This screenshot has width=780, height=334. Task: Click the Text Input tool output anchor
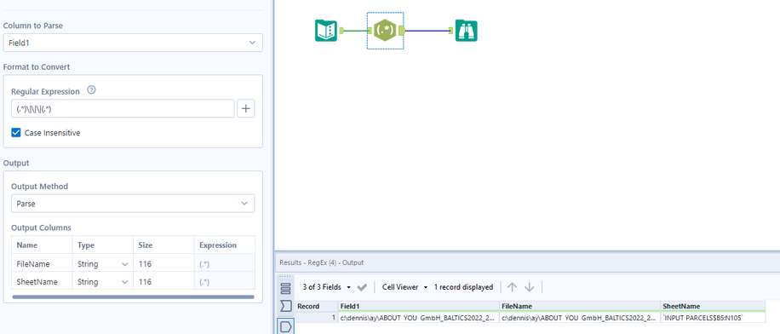pos(342,31)
